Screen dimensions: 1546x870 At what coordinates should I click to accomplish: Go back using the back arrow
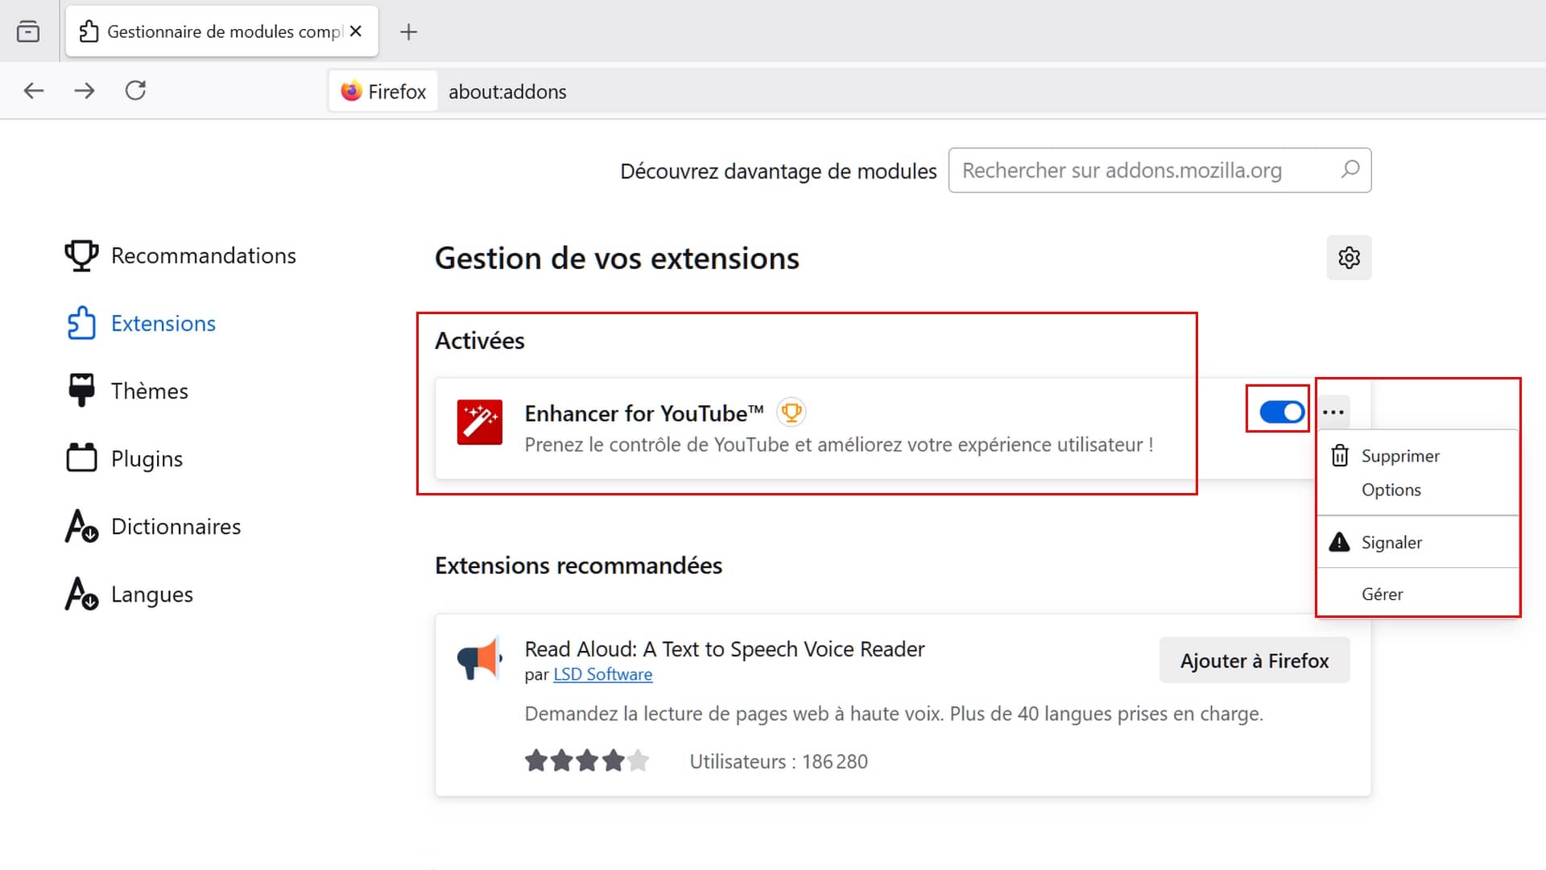tap(34, 91)
